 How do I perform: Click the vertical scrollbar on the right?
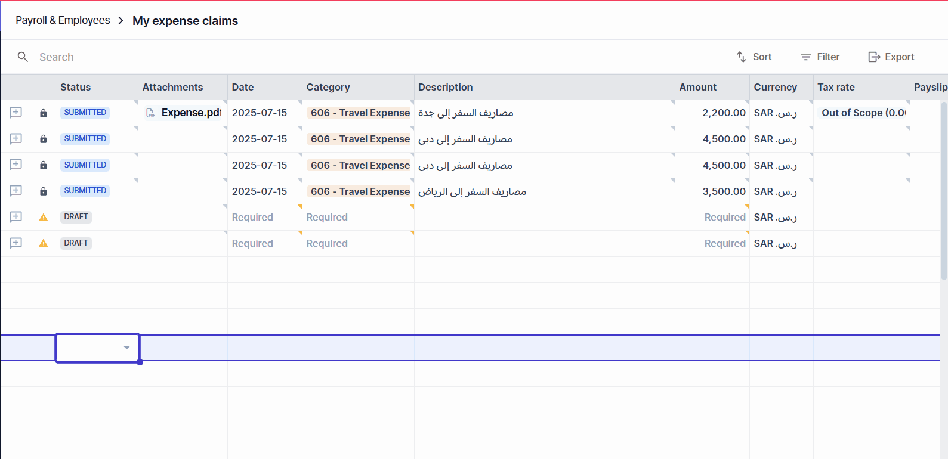943,191
